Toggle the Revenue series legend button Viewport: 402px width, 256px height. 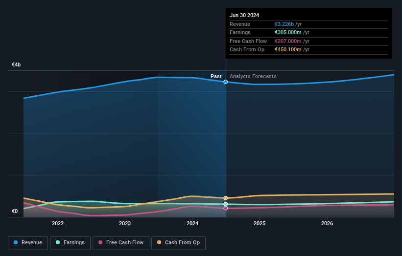coord(28,243)
